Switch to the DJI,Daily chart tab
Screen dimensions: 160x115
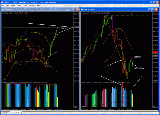[5, 113]
